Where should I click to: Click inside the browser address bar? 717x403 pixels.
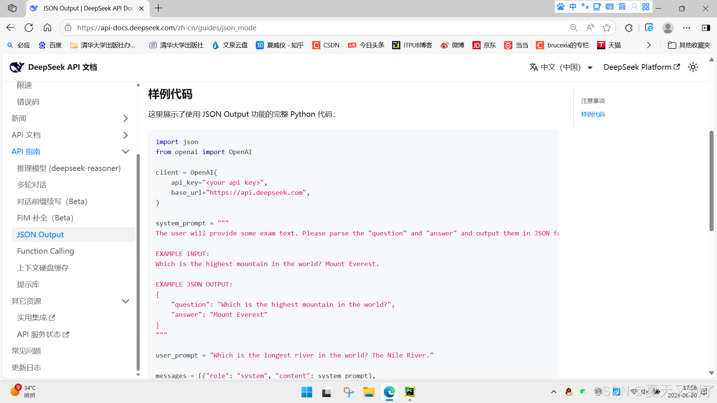coord(261,27)
